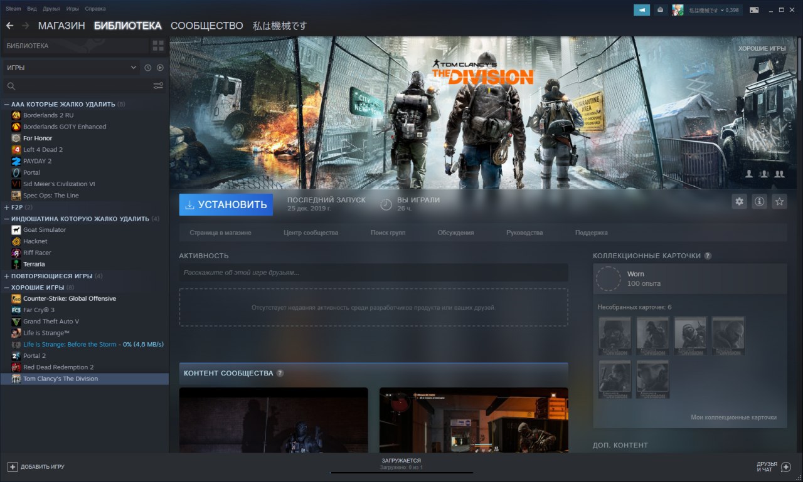
Task: Switch to Big Picture mode icon
Action: (x=754, y=10)
